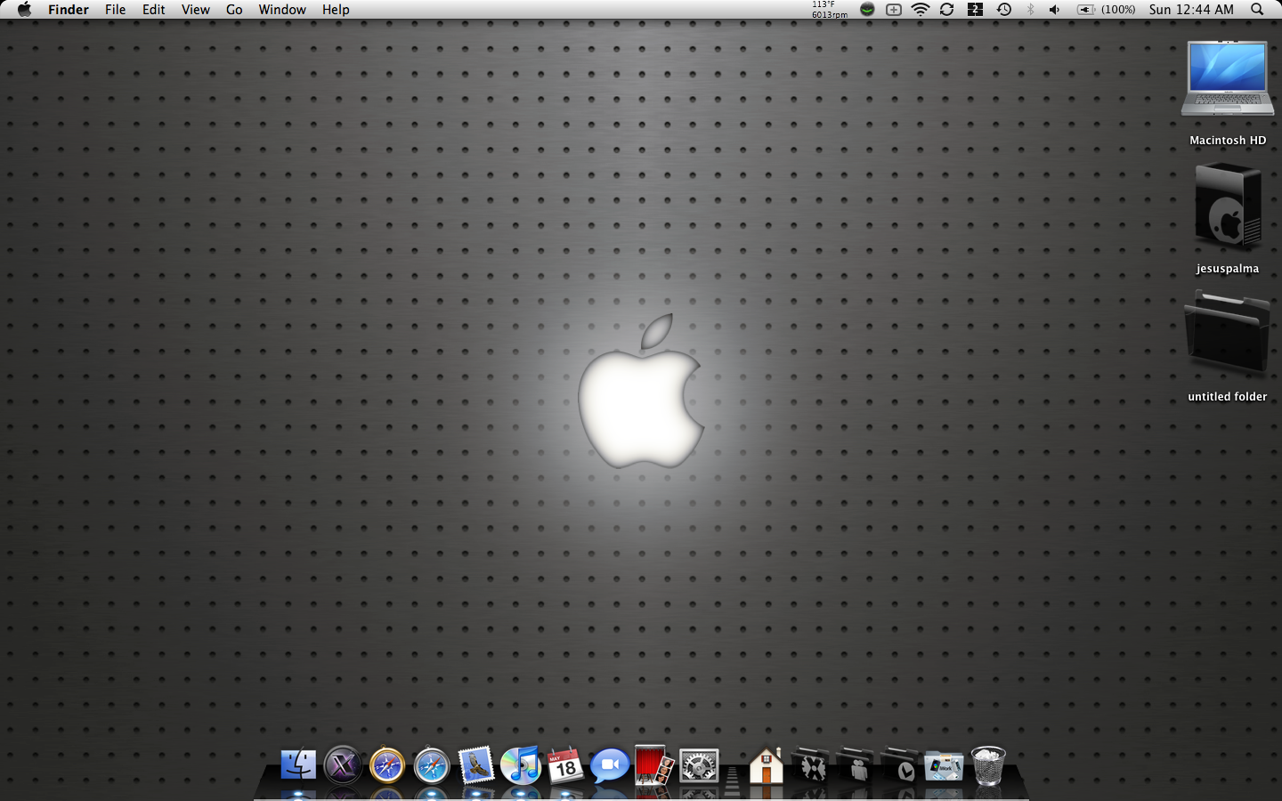Viewport: 1282px width, 801px height.
Task: Open Finder from the Dock
Action: tap(298, 765)
